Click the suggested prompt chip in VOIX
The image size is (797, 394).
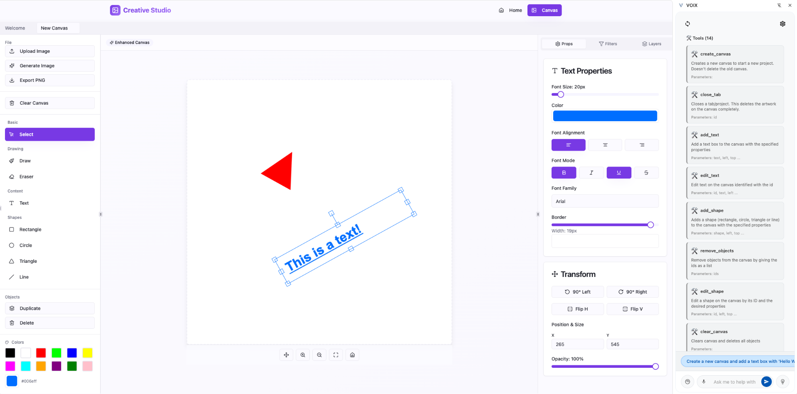point(738,361)
